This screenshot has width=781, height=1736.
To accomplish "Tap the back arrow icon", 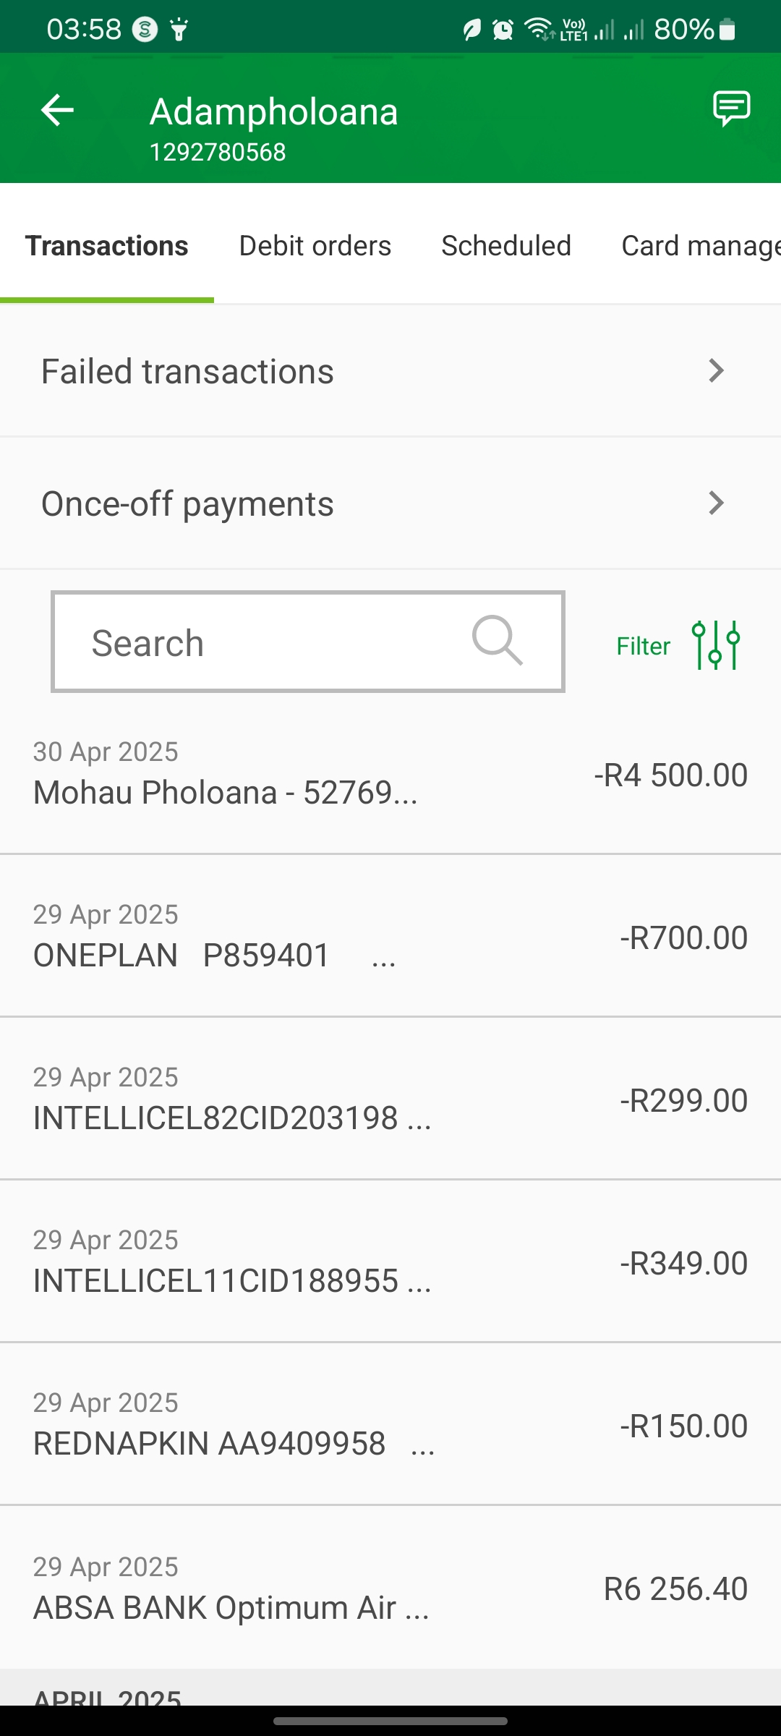I will [x=58, y=111].
